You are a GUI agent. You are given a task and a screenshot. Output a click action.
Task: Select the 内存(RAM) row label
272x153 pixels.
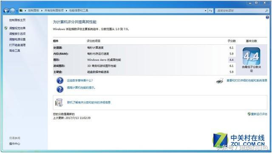click(x=61, y=54)
